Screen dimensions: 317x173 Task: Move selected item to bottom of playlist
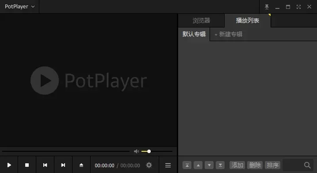tap(220, 165)
